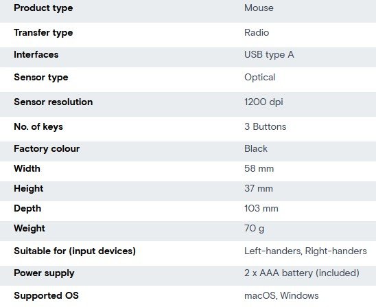Click the Transfer type label
Screen dimensions: 376x307
click(x=43, y=33)
